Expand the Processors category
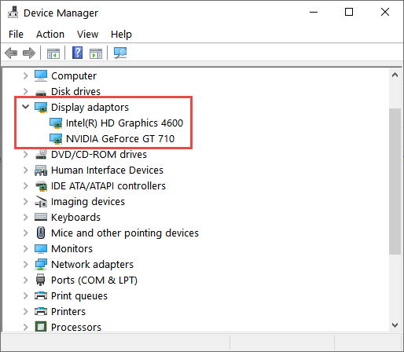The height and width of the screenshot is (352, 404). [25, 327]
